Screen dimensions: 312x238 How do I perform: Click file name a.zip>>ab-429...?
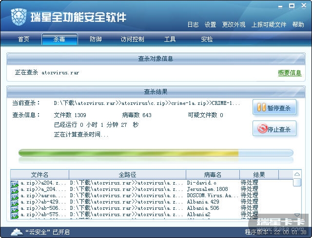(43, 202)
